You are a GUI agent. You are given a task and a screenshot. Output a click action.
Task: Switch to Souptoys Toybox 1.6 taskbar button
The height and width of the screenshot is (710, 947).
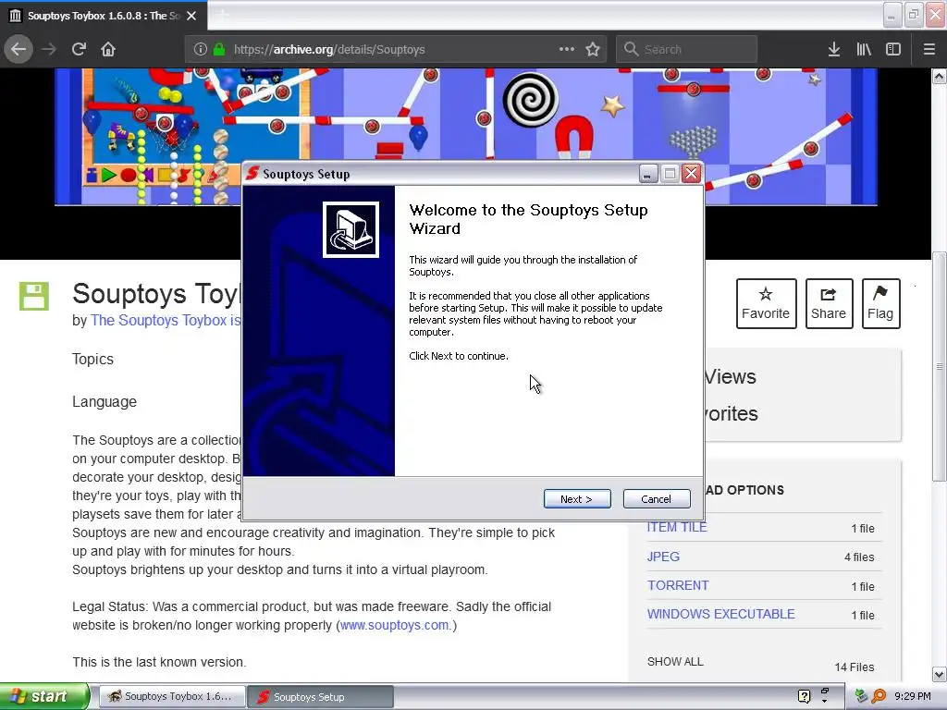172,696
